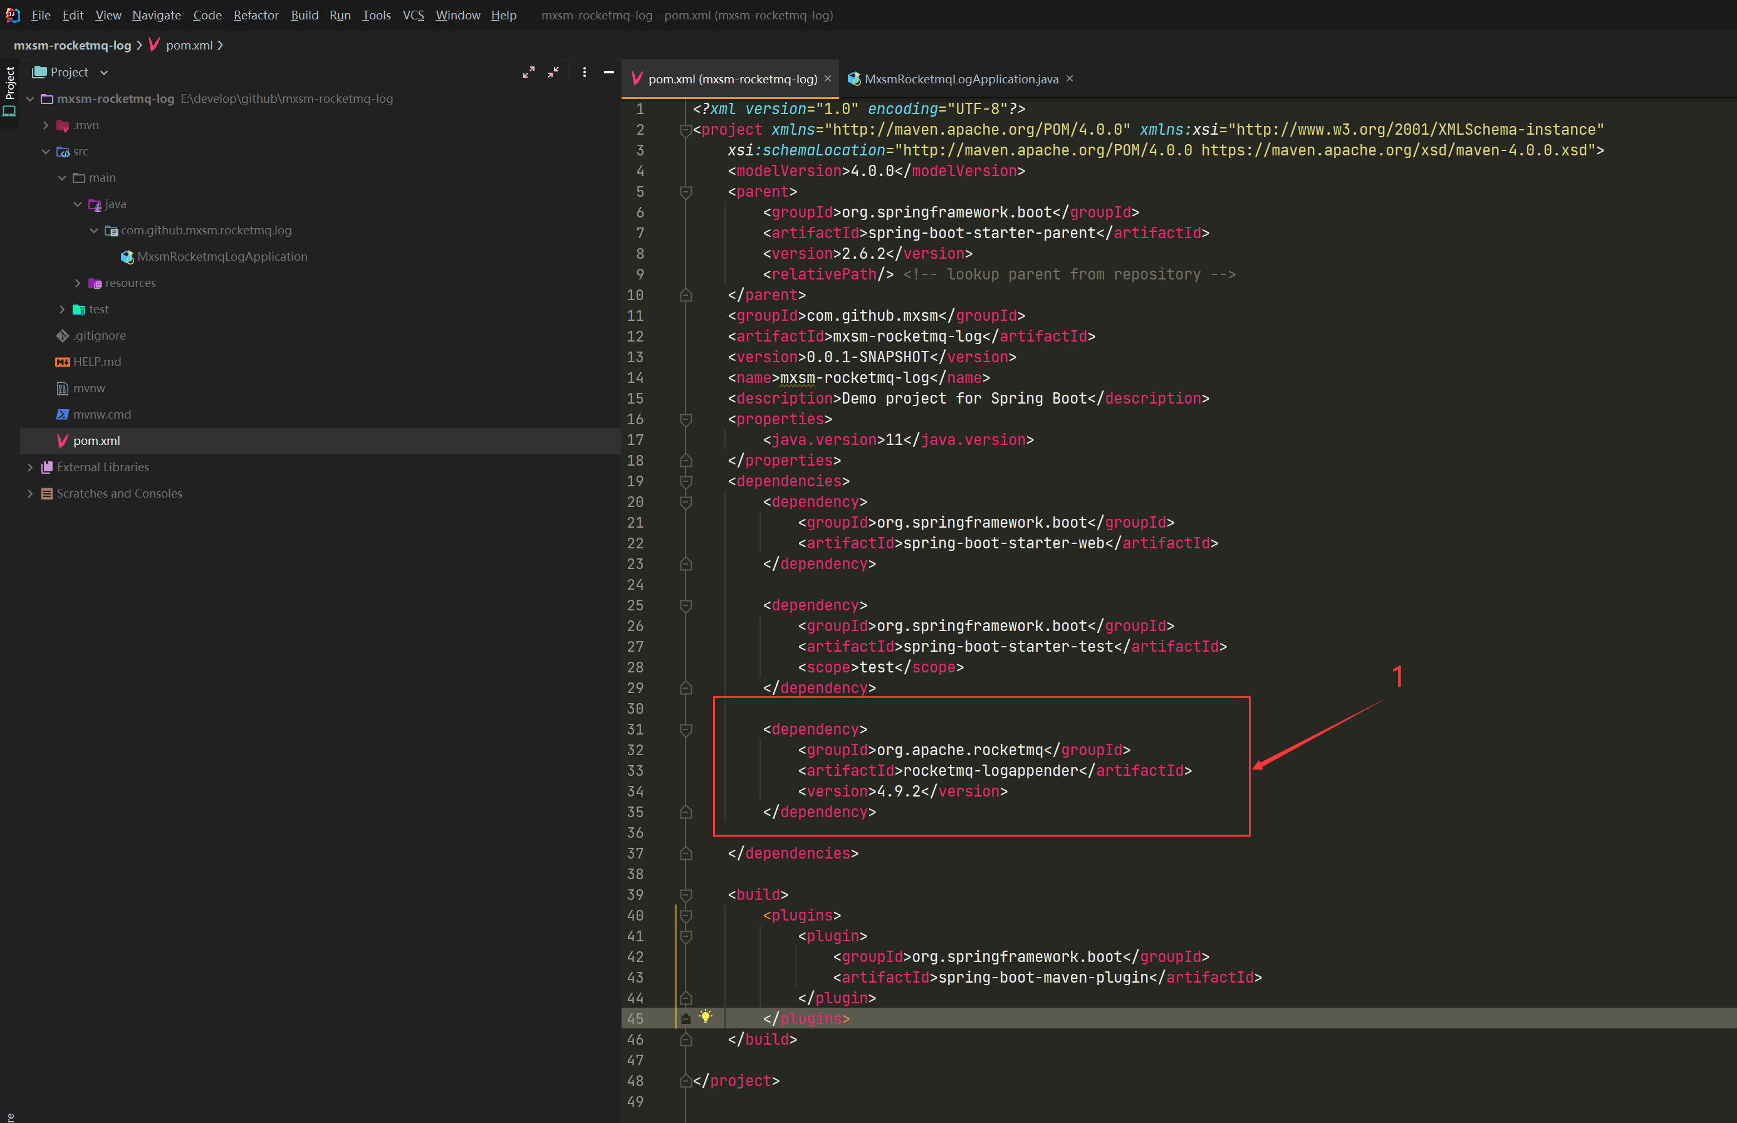Click the Expand All icon in Project panel

529,72
